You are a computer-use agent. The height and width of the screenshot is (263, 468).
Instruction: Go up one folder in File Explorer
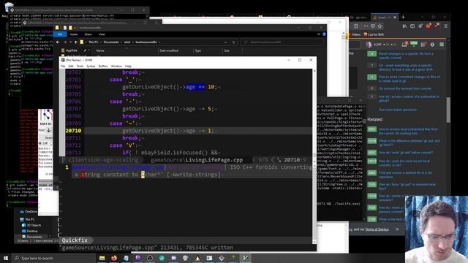click(x=76, y=42)
